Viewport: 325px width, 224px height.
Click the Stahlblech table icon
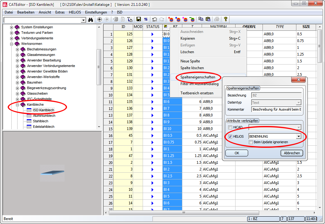pyautogui.click(x=29, y=121)
